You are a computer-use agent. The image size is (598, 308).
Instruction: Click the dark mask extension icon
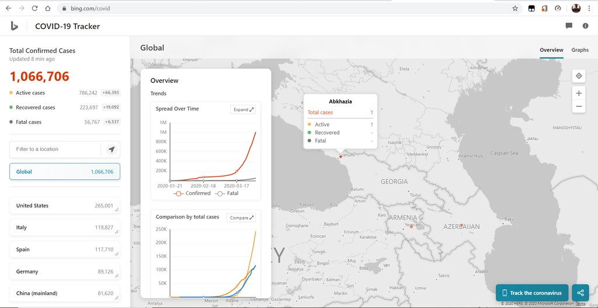[531, 8]
